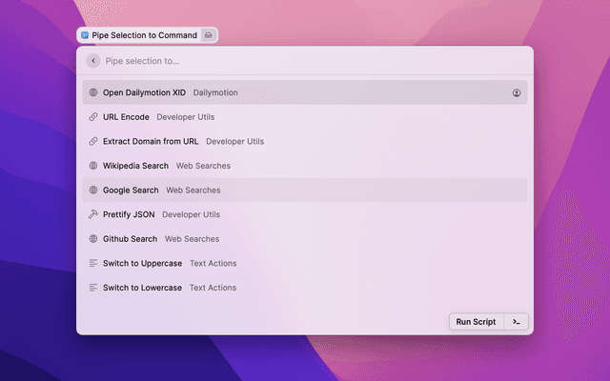Click the globe icon beside Wikipedia Search
610x381 pixels.
pyautogui.click(x=93, y=166)
